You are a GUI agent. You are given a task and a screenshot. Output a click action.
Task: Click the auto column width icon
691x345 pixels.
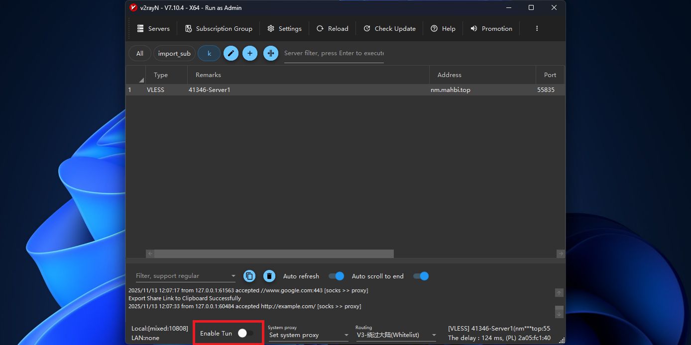click(x=271, y=54)
